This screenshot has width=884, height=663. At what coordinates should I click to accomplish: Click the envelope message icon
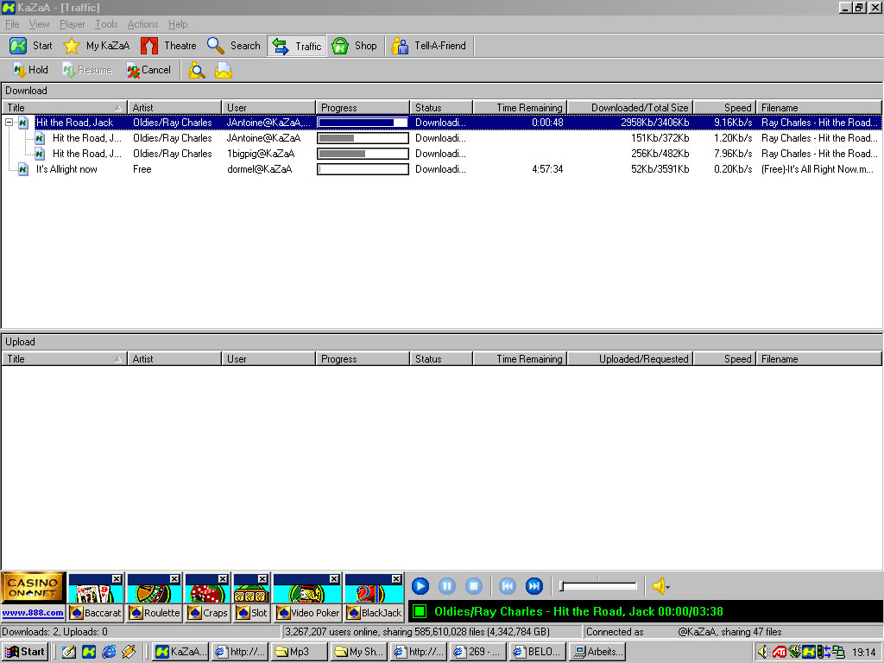coord(224,71)
